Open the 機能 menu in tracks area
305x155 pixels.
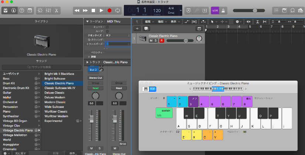click(161, 22)
